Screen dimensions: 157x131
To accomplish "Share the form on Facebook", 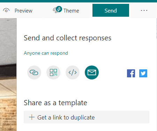I will (x=131, y=73).
